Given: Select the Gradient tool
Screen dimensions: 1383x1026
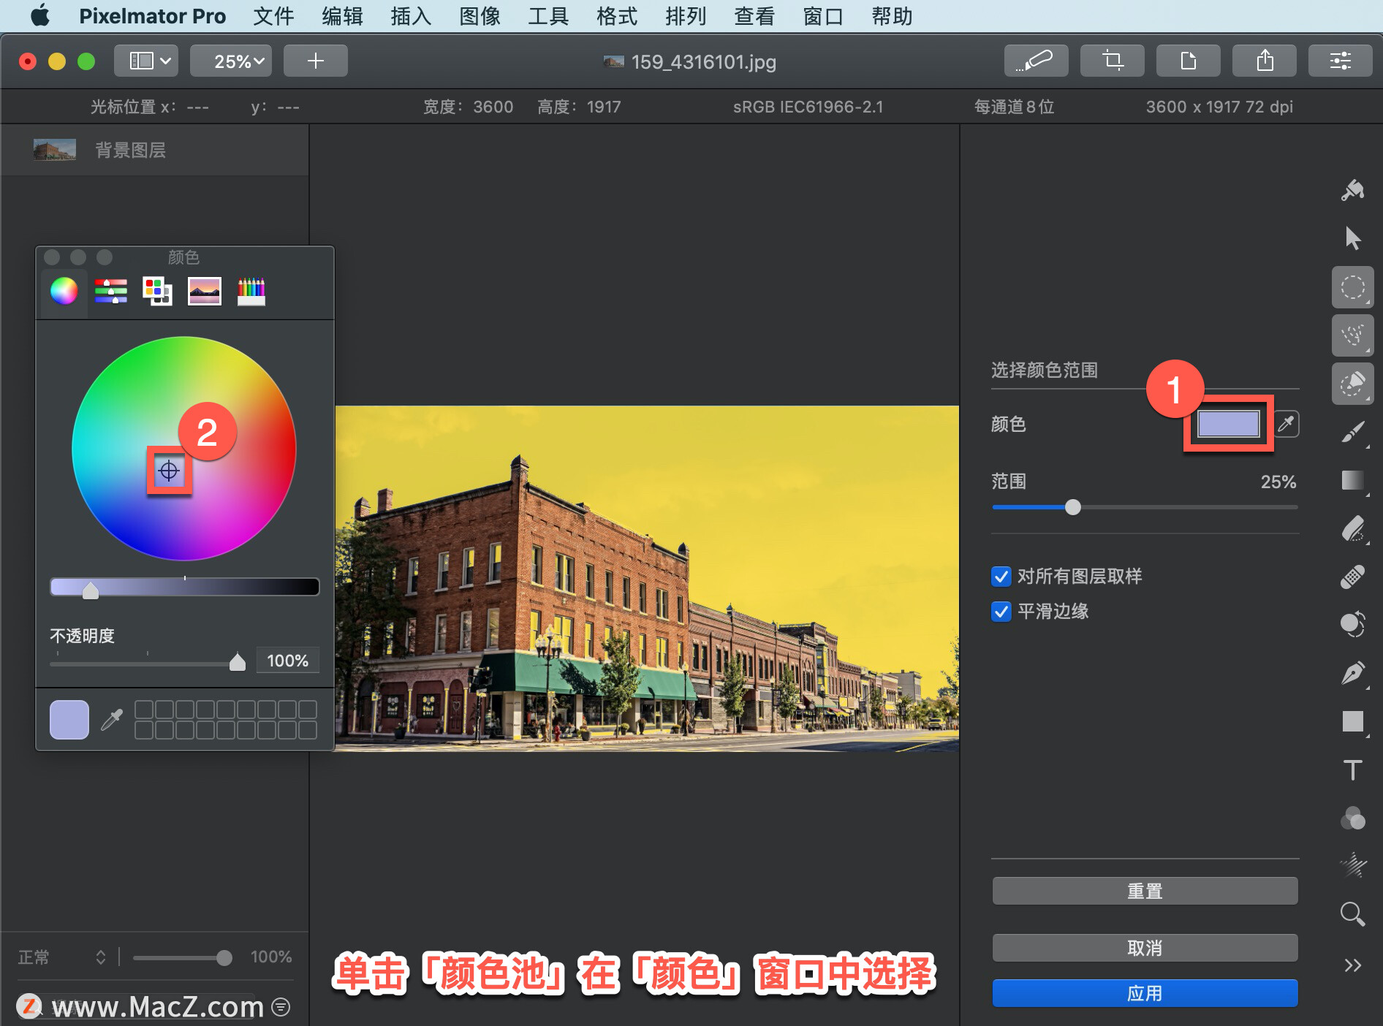Looking at the screenshot, I should (1353, 481).
